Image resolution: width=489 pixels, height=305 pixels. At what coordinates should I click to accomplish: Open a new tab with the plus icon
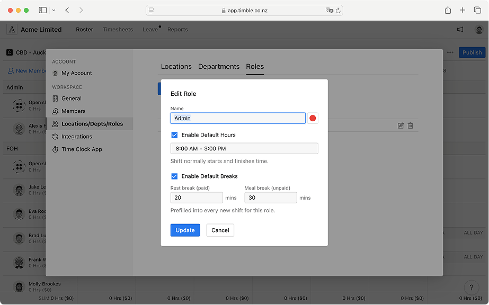coord(463,10)
